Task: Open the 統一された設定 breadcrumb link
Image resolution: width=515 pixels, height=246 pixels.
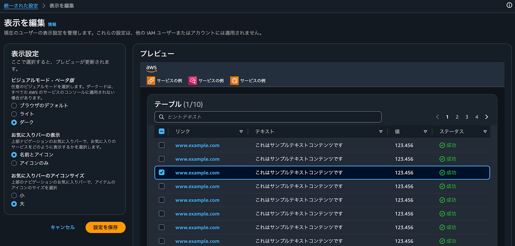Action: [x=21, y=5]
